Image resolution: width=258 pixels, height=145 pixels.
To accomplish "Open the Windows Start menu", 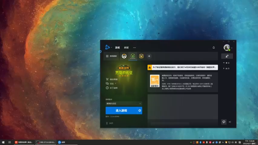I will 3,142.
